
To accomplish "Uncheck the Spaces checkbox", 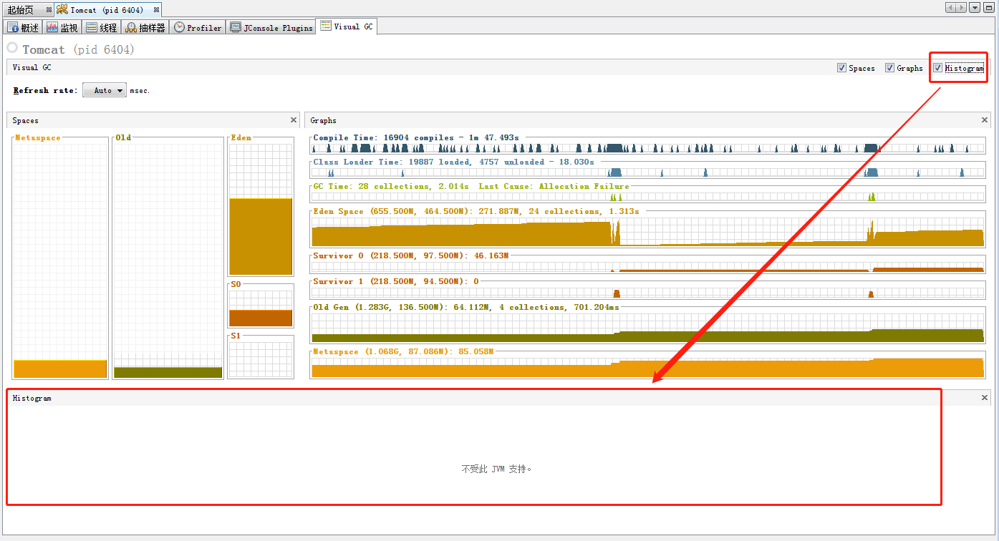I will 841,68.
